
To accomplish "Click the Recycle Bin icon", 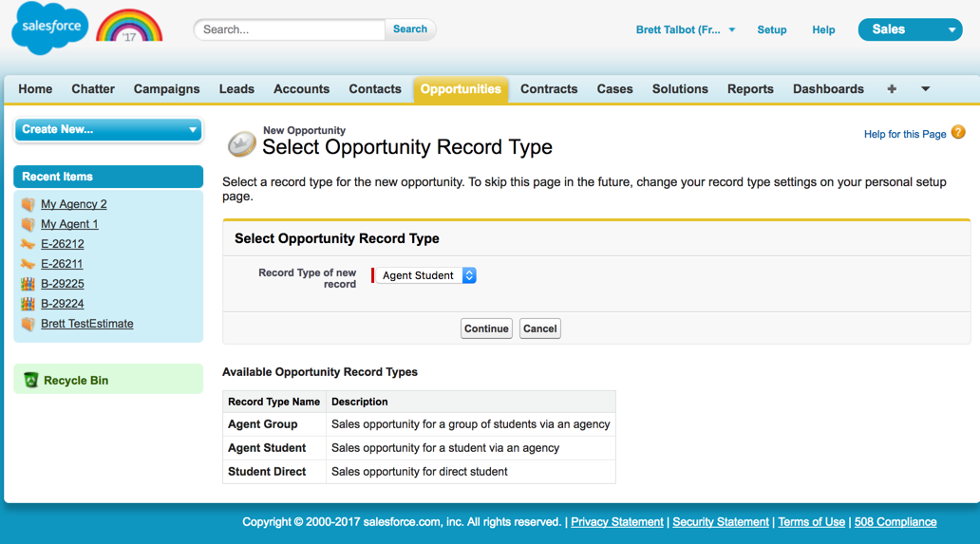I will [31, 380].
